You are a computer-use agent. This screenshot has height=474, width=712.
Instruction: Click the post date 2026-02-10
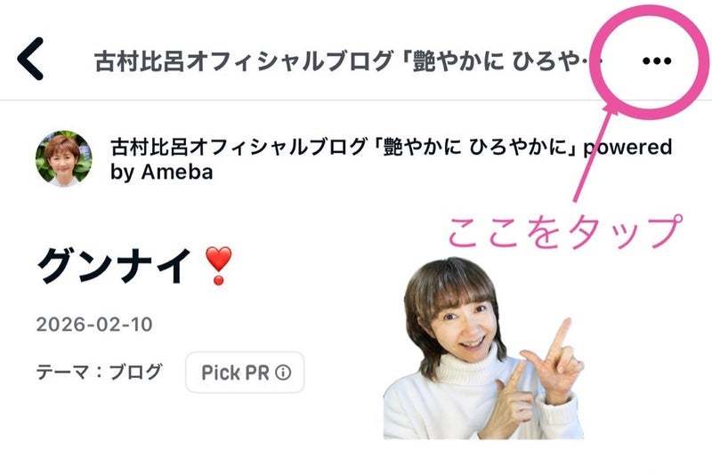94,325
